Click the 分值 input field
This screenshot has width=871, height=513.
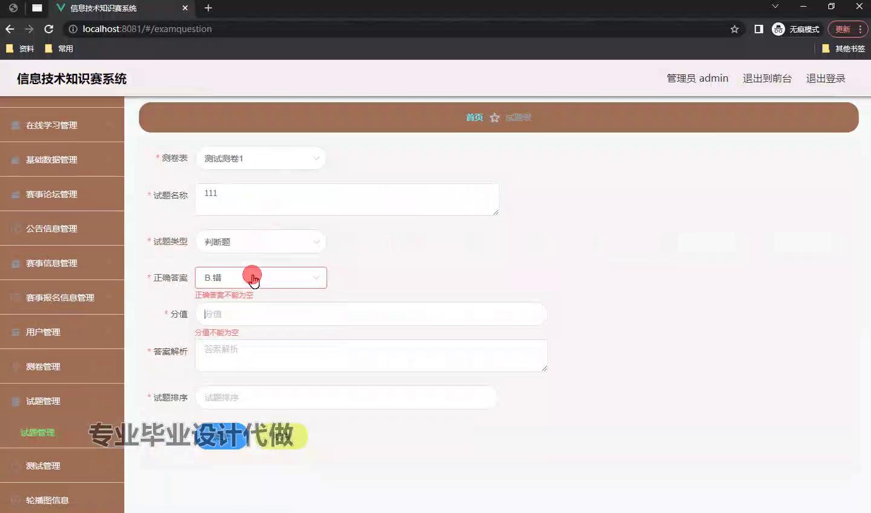(371, 314)
